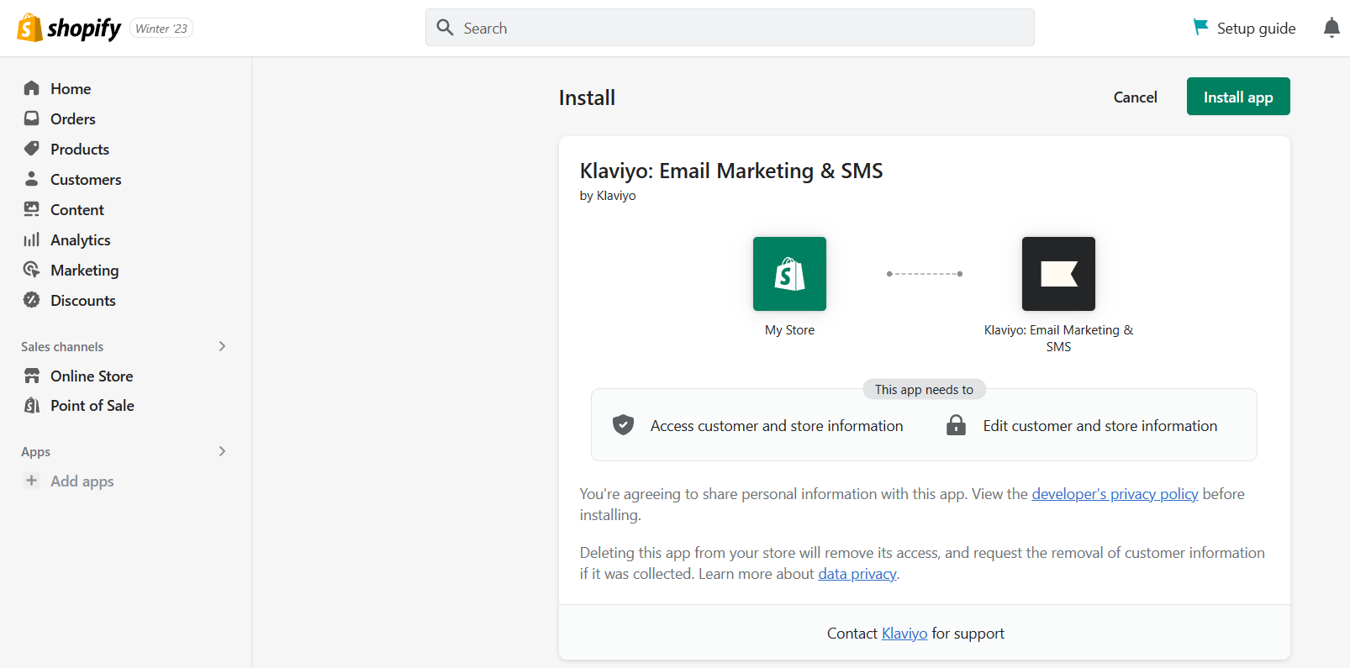Image resolution: width=1350 pixels, height=668 pixels.
Task: Open the Products page
Action: pos(80,149)
